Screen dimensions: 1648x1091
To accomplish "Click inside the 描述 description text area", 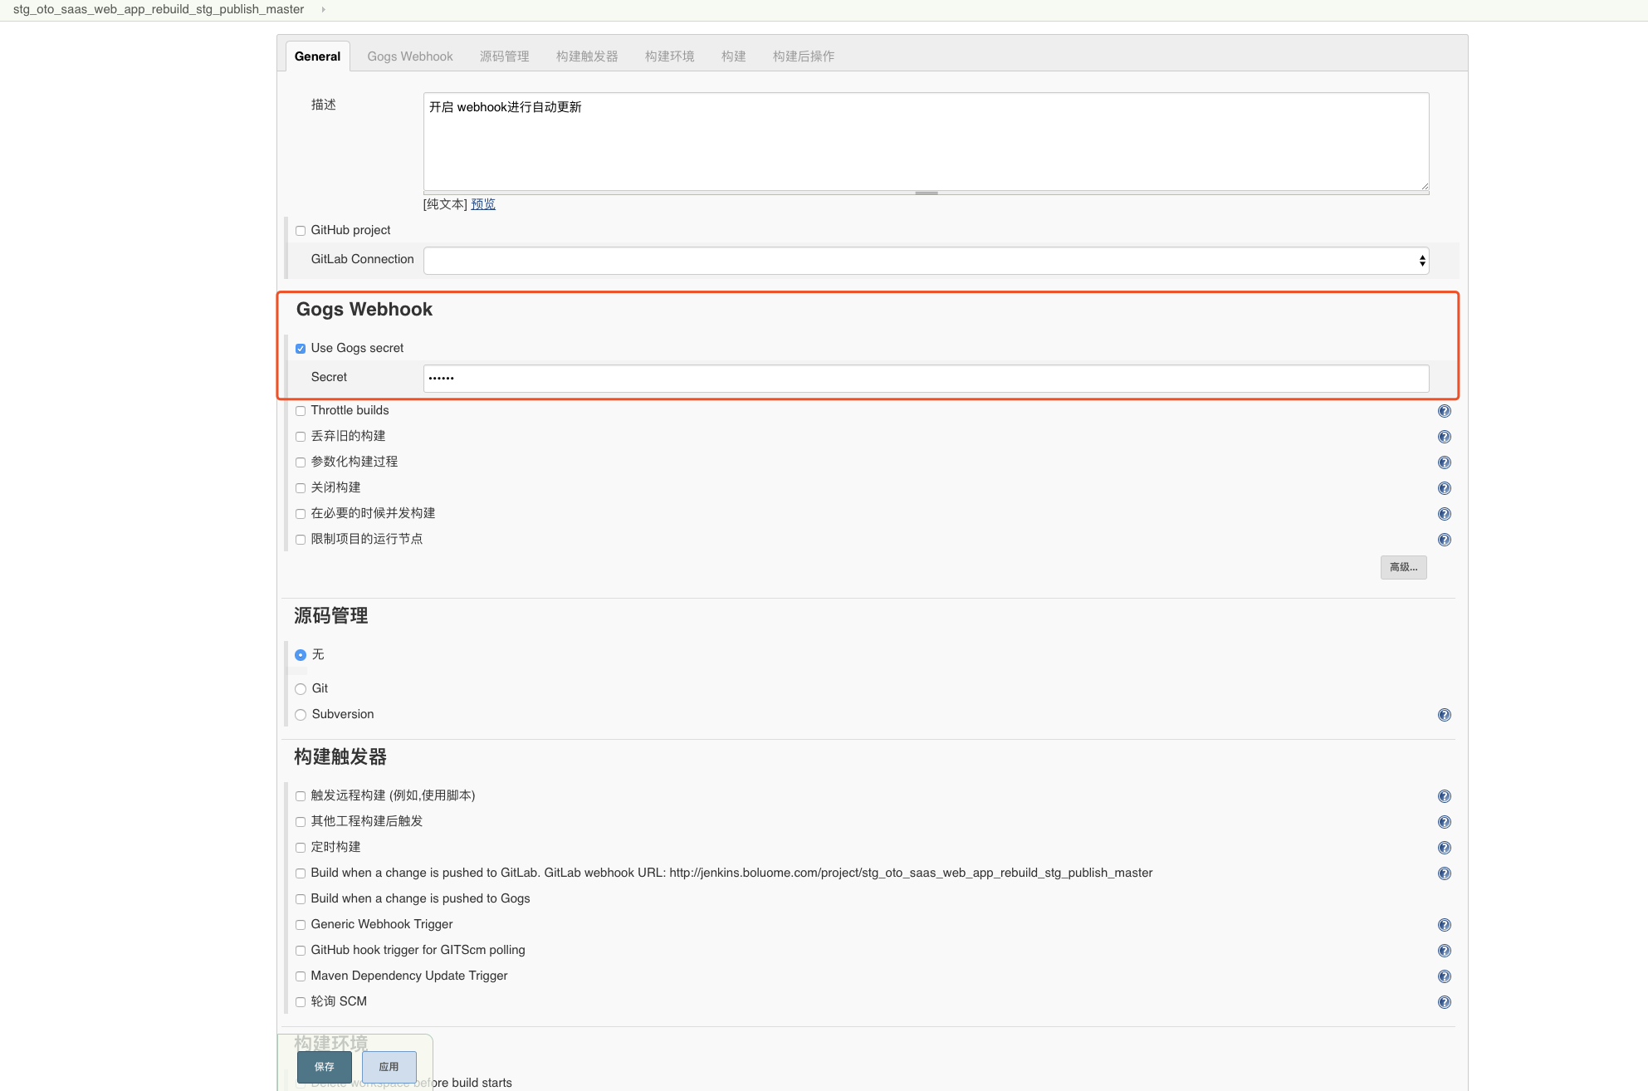I will [926, 141].
